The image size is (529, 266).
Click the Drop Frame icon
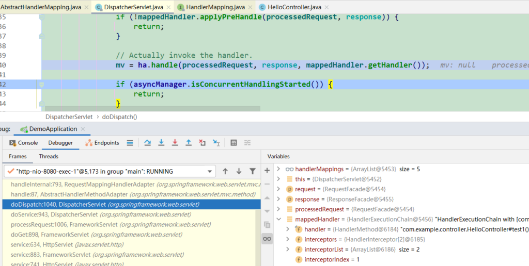point(202,143)
